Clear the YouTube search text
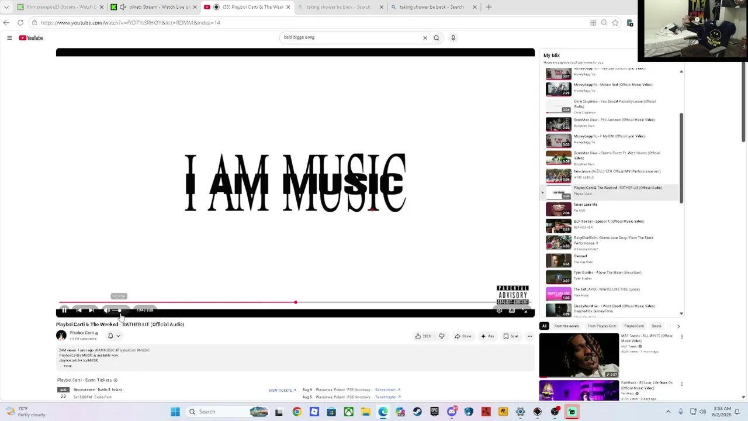Viewport: 748px width, 421px height. pyautogui.click(x=425, y=38)
